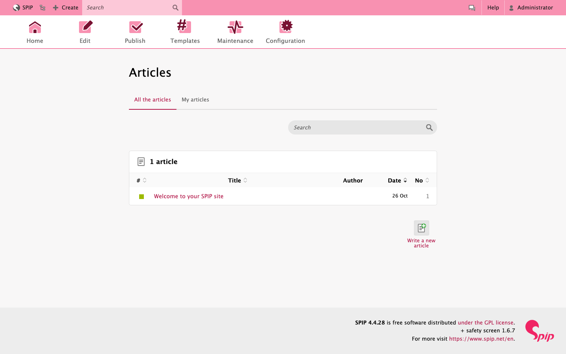Open the Create menu
The height and width of the screenshot is (354, 566).
(x=66, y=7)
